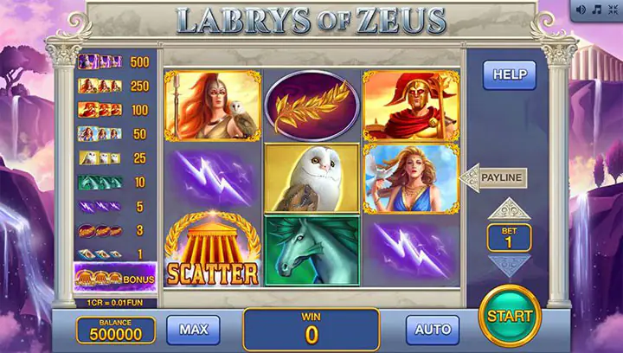Select the woman with dove symbol

pyautogui.click(x=411, y=179)
